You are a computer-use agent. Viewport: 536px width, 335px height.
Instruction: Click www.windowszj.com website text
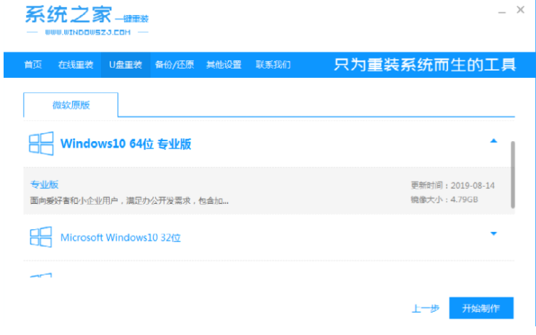coord(87,32)
